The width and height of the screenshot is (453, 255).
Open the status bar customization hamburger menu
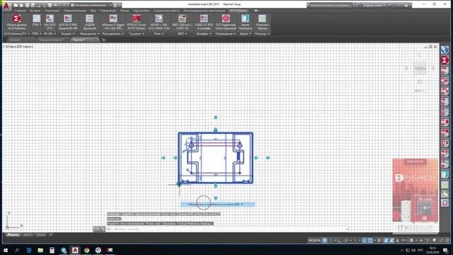[x=447, y=241]
